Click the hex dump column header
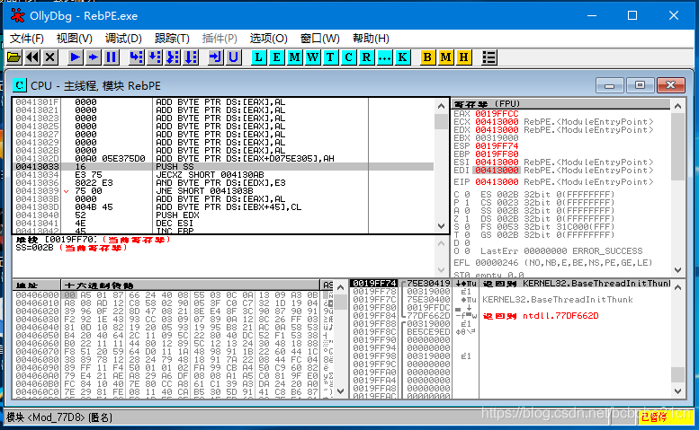Screen dimensions: 699x430 [191, 285]
